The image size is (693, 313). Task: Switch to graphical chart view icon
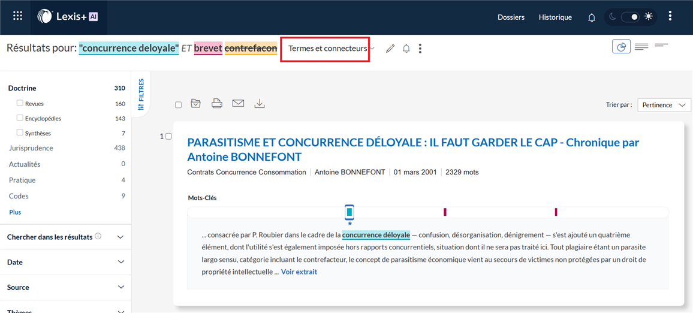coord(621,46)
